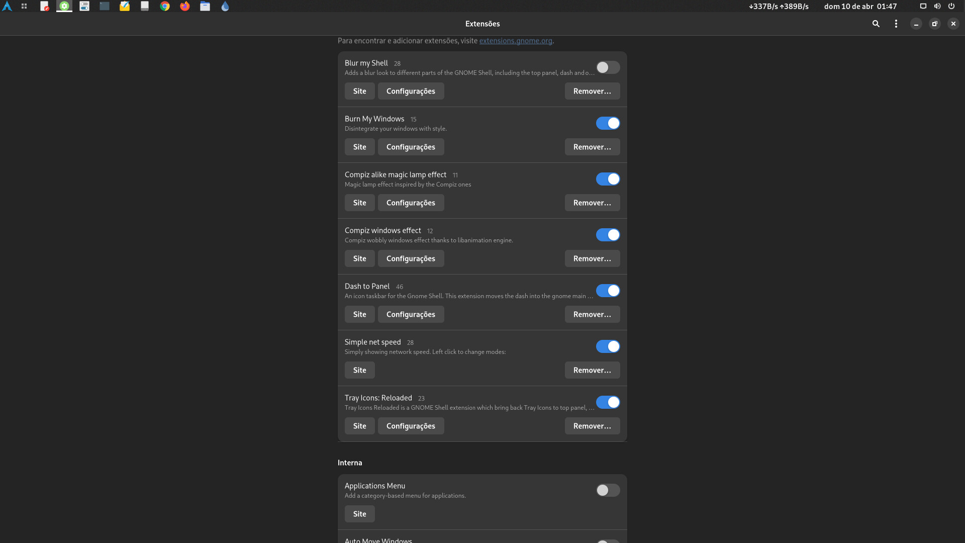Remove Compiz windows effect extension
965x543 pixels.
tap(593, 258)
